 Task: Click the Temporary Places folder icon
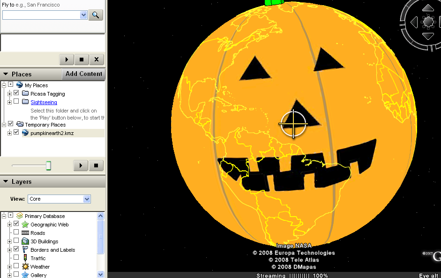(x=20, y=124)
